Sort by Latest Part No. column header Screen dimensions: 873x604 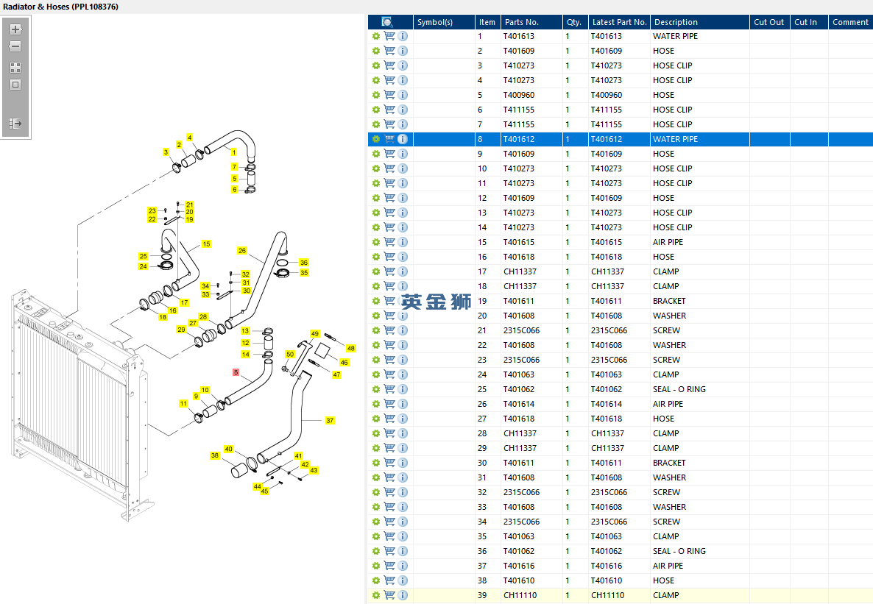[x=619, y=22]
